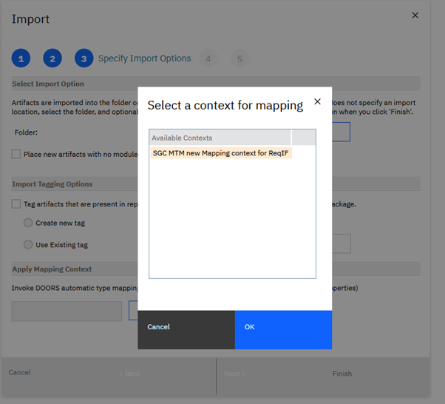The width and height of the screenshot is (445, 404).
Task: Choose the Create new tag radio button
Action: pos(28,223)
